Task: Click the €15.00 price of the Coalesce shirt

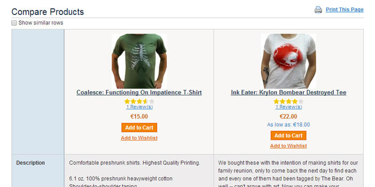Action: (x=139, y=116)
